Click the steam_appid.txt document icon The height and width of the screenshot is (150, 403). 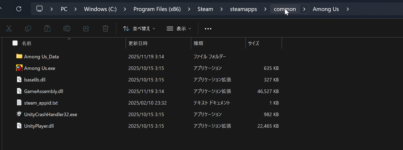pyautogui.click(x=19, y=102)
